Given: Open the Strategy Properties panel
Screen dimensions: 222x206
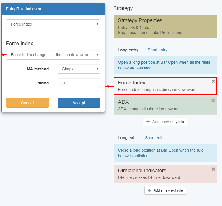Looking at the screenshot, I should 165,27.
